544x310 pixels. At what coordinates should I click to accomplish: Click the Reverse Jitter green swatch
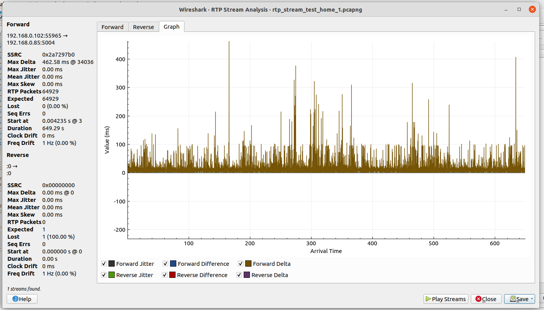tap(112, 275)
